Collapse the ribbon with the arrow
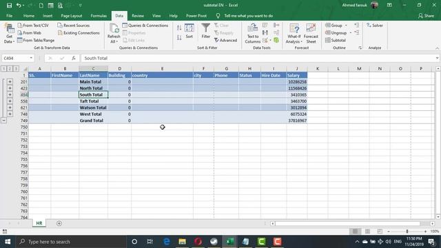Viewport: 441px width, 248px height. [x=438, y=48]
